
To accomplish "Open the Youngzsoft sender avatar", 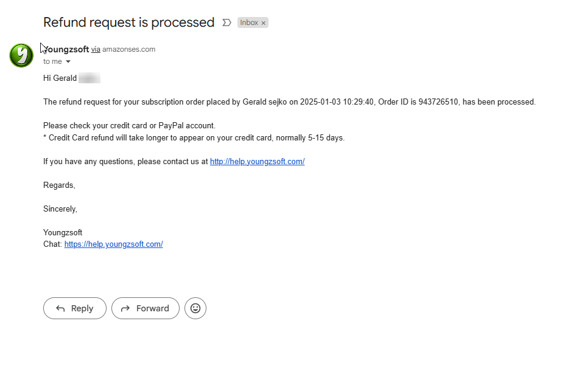I will pyautogui.click(x=21, y=55).
